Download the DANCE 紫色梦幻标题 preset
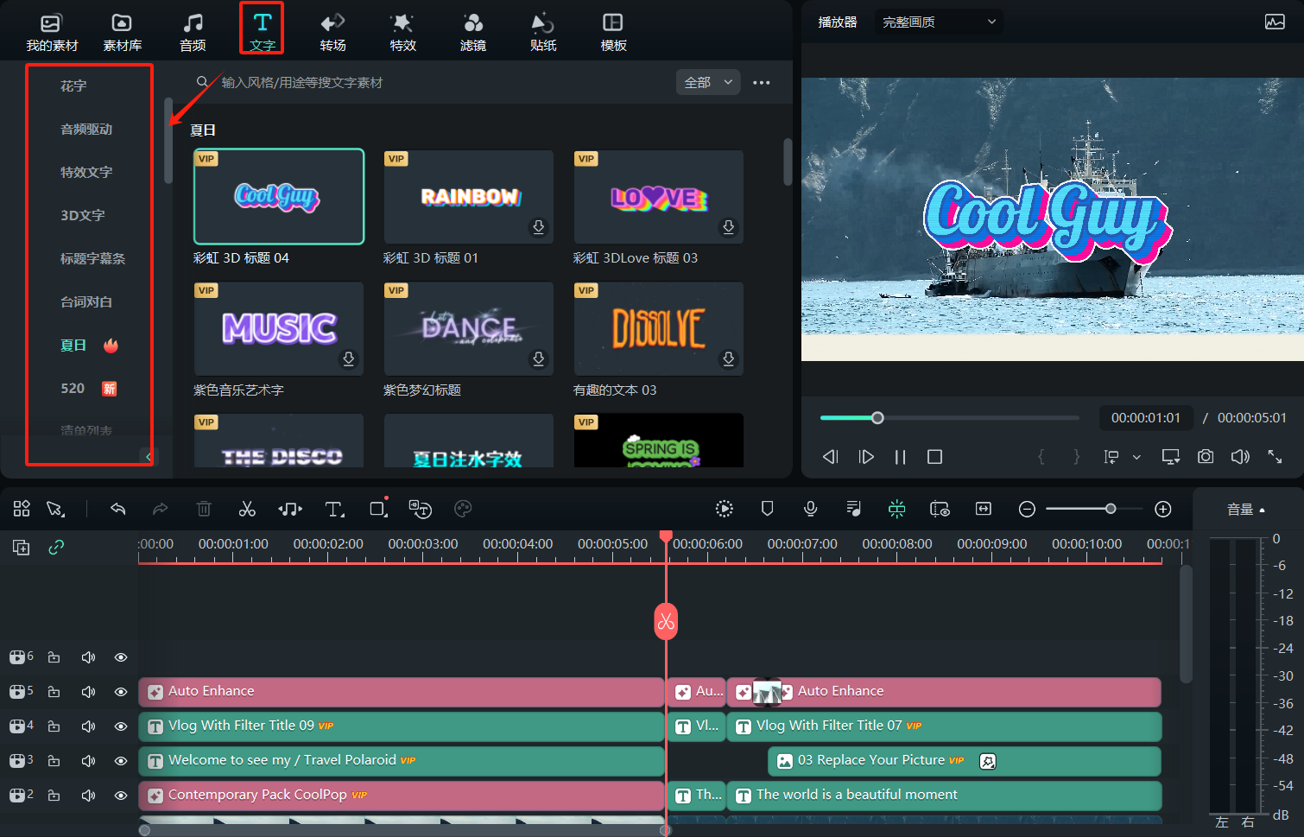 (539, 359)
